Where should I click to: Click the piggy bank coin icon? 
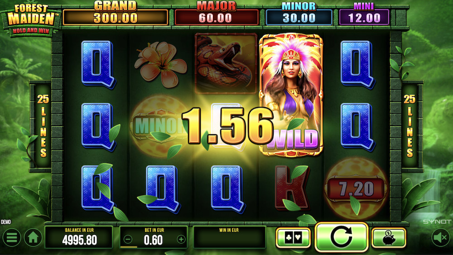(389, 238)
